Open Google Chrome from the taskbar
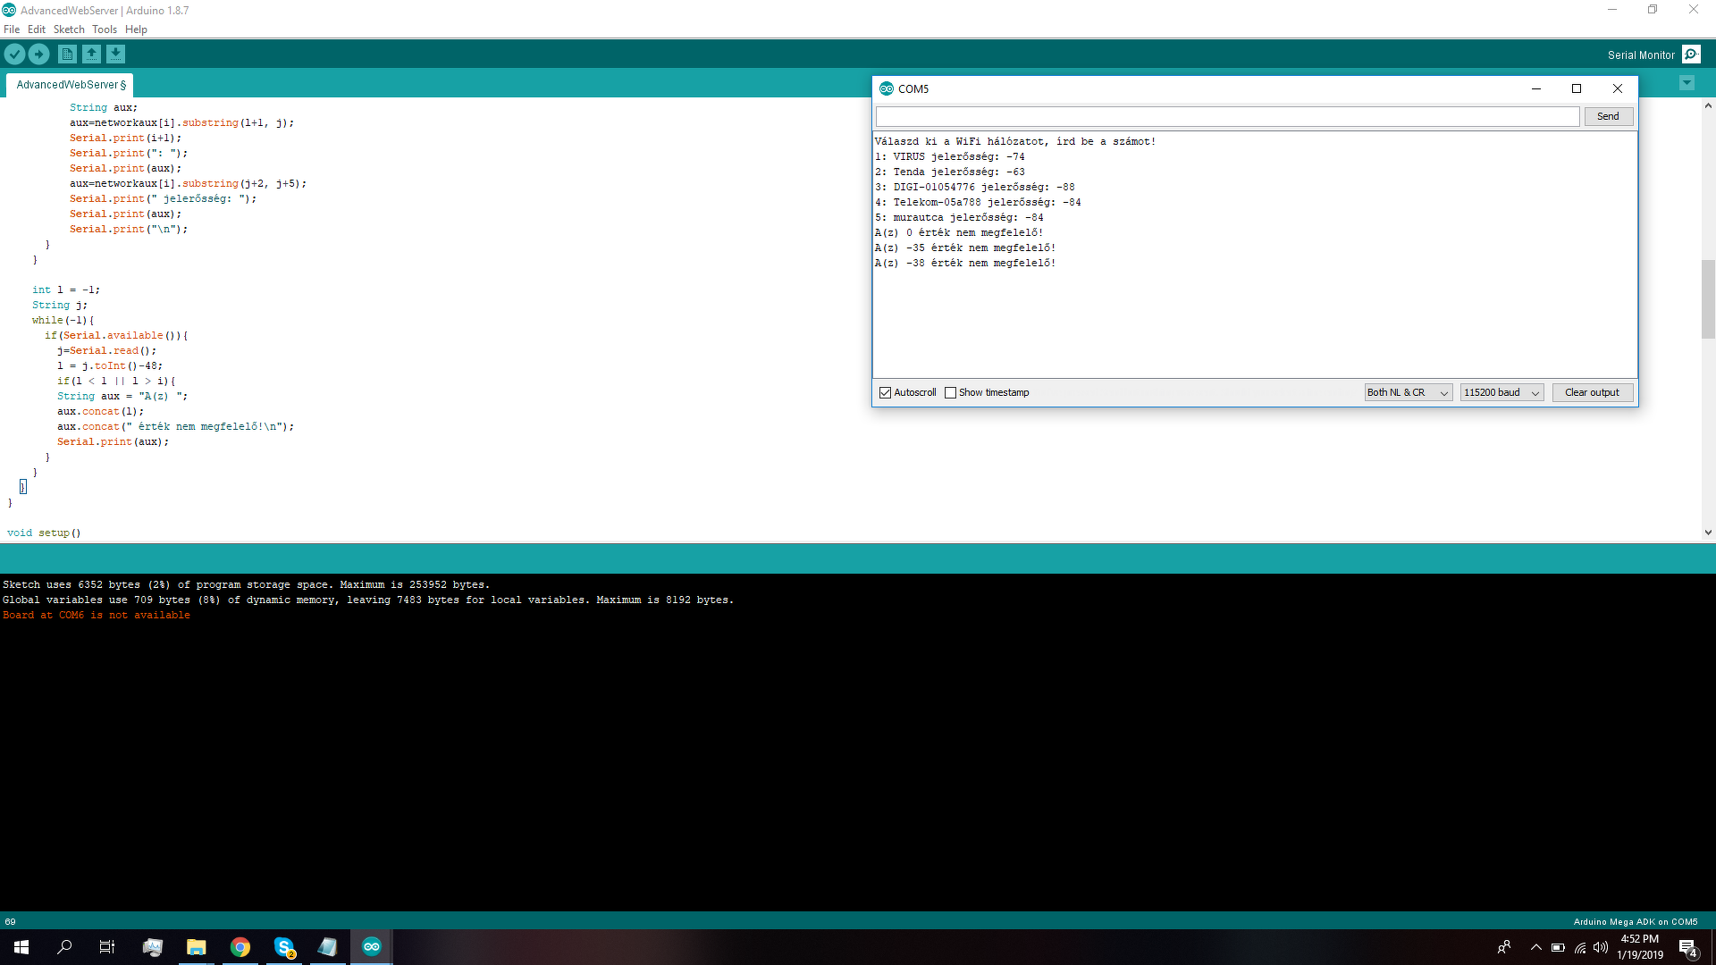Screen dimensions: 1716x965 point(240,947)
